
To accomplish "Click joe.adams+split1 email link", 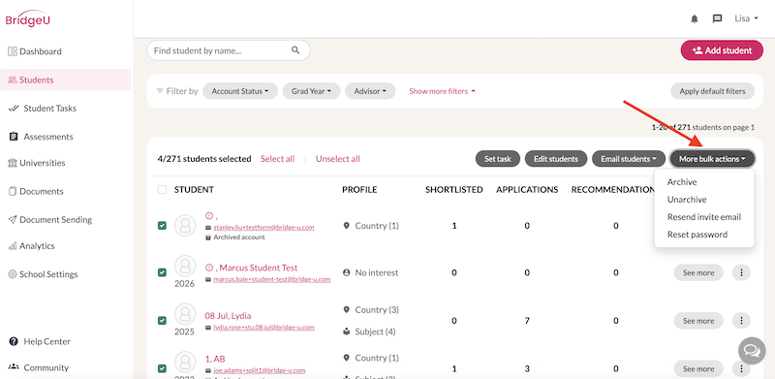I will point(260,370).
